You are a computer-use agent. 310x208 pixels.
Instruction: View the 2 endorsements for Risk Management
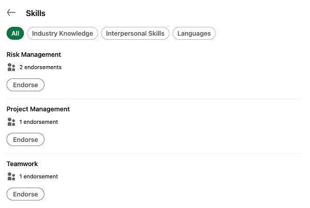tap(40, 67)
